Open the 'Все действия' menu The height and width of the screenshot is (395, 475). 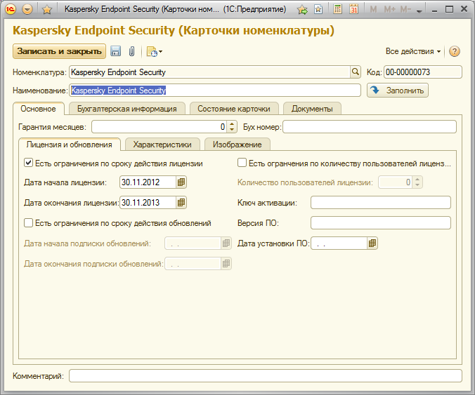click(413, 51)
